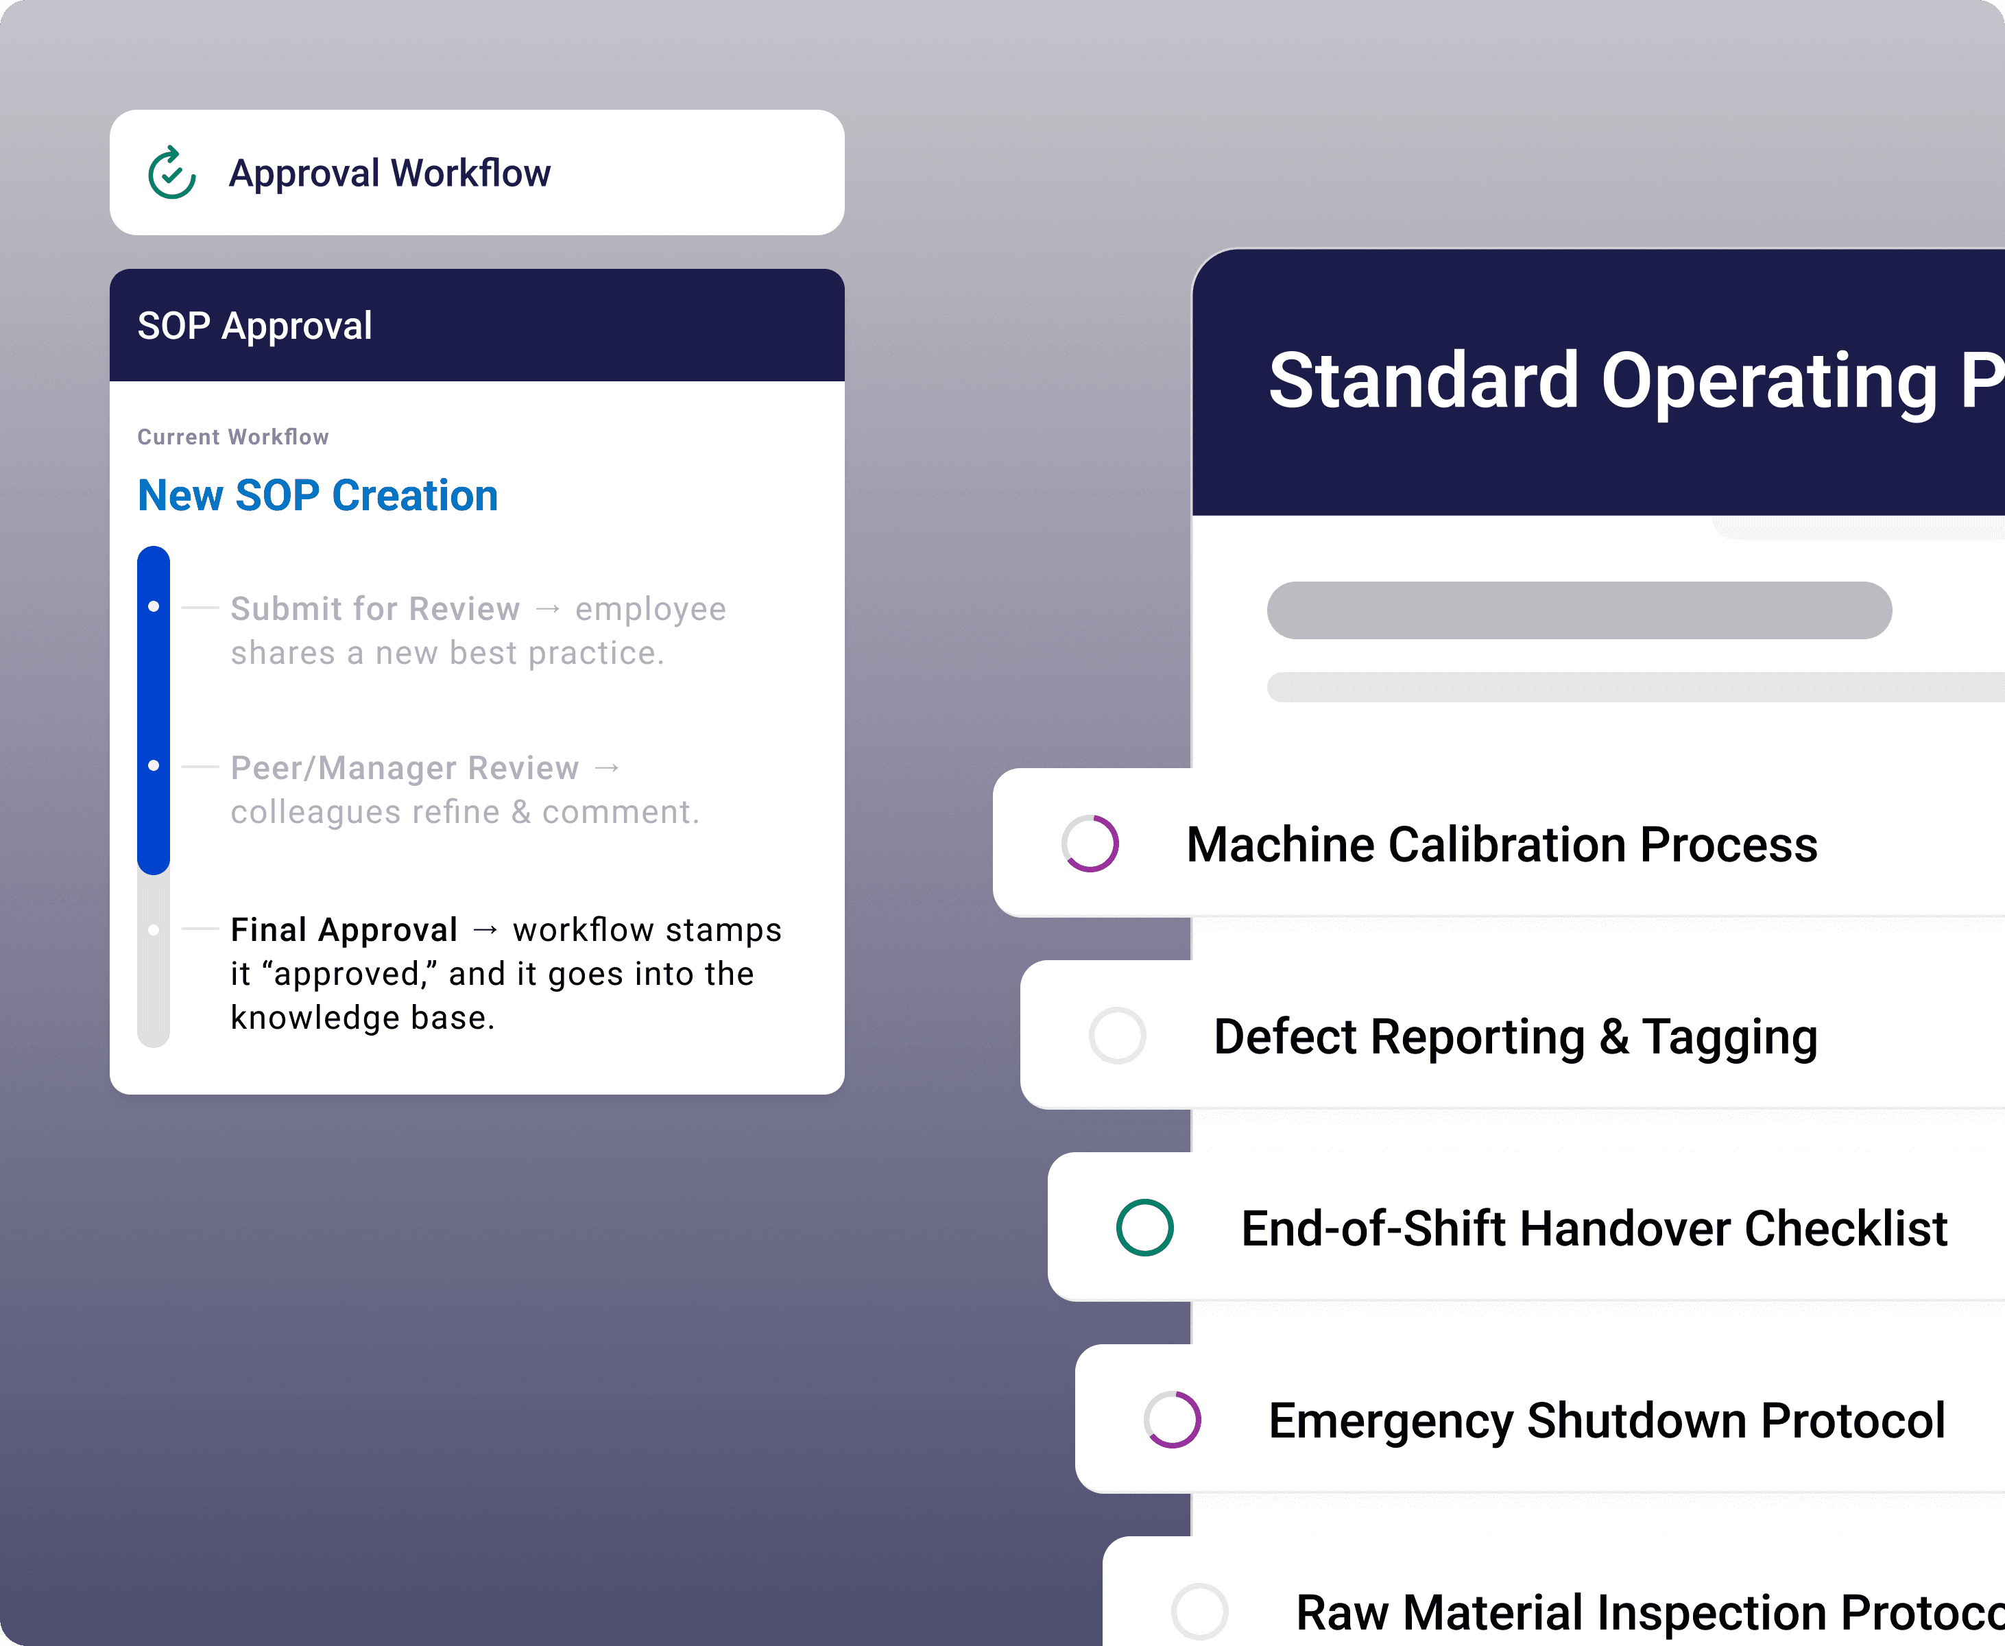Image resolution: width=2005 pixels, height=1646 pixels.
Task: Toggle the Final Approval step marker dot
Action: 154,929
